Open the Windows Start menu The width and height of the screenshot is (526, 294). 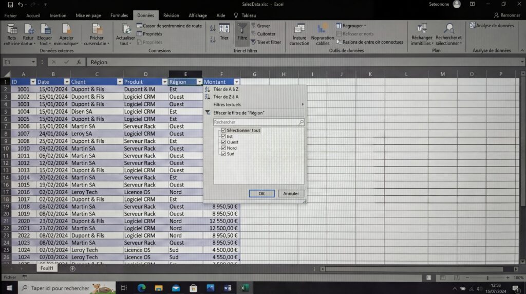[9, 288]
